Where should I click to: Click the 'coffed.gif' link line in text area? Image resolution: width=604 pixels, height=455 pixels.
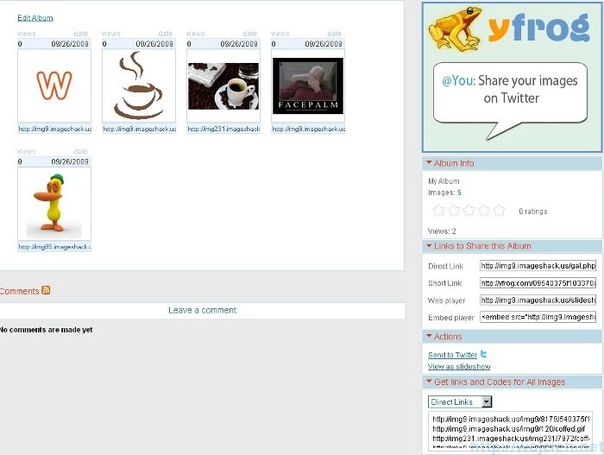509,429
